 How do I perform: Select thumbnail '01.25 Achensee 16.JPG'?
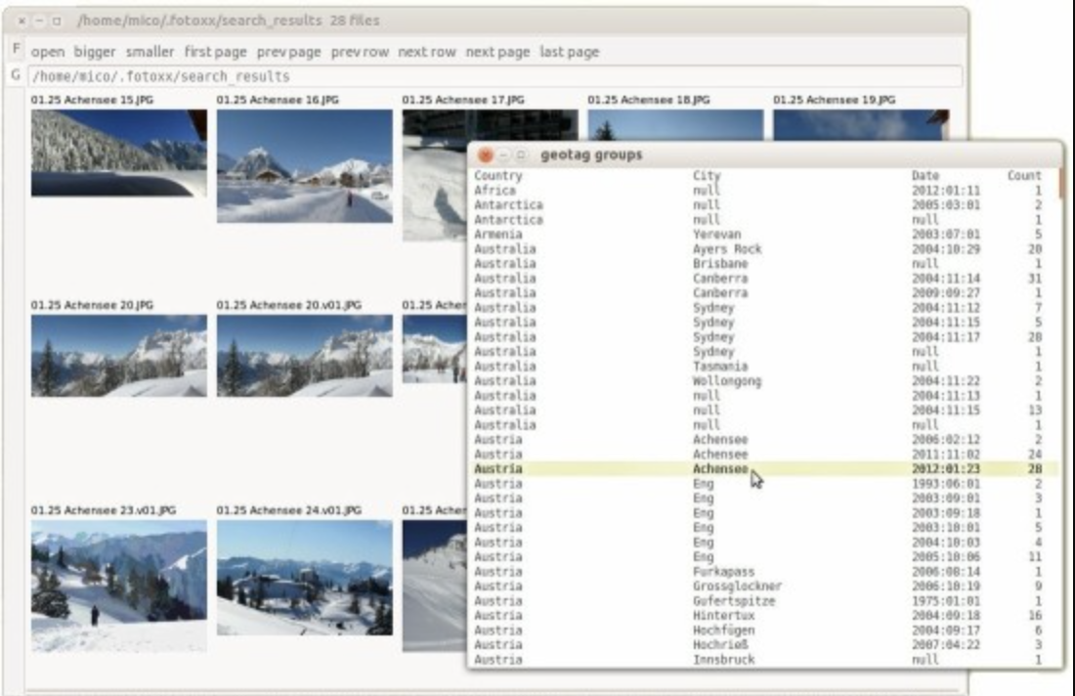(x=304, y=165)
